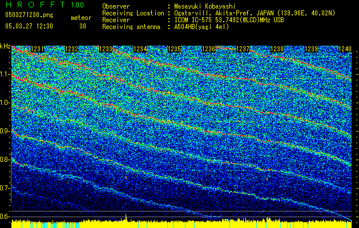Click the HROFFT 1.0.0 program title
359x228 pixels.
click(x=45, y=5)
